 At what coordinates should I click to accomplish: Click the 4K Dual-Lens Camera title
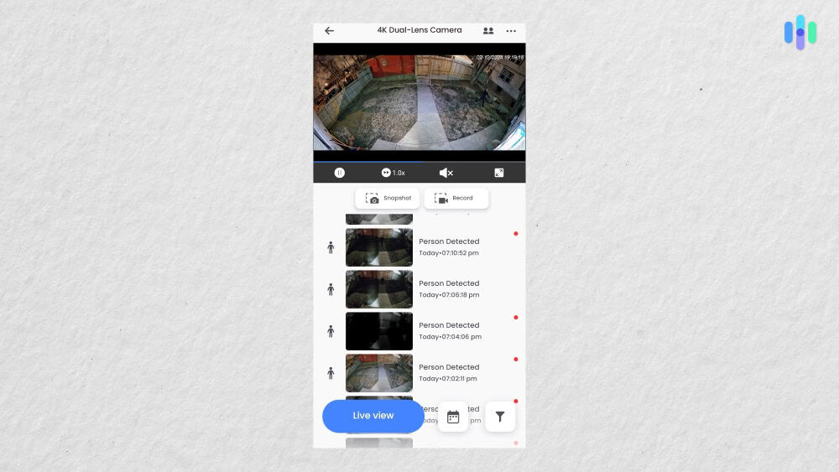point(419,30)
